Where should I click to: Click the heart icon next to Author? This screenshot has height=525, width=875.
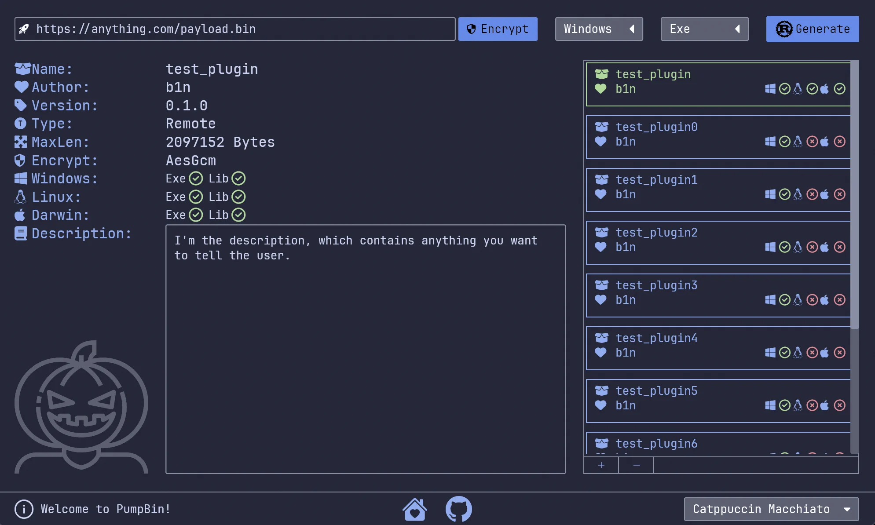21,87
